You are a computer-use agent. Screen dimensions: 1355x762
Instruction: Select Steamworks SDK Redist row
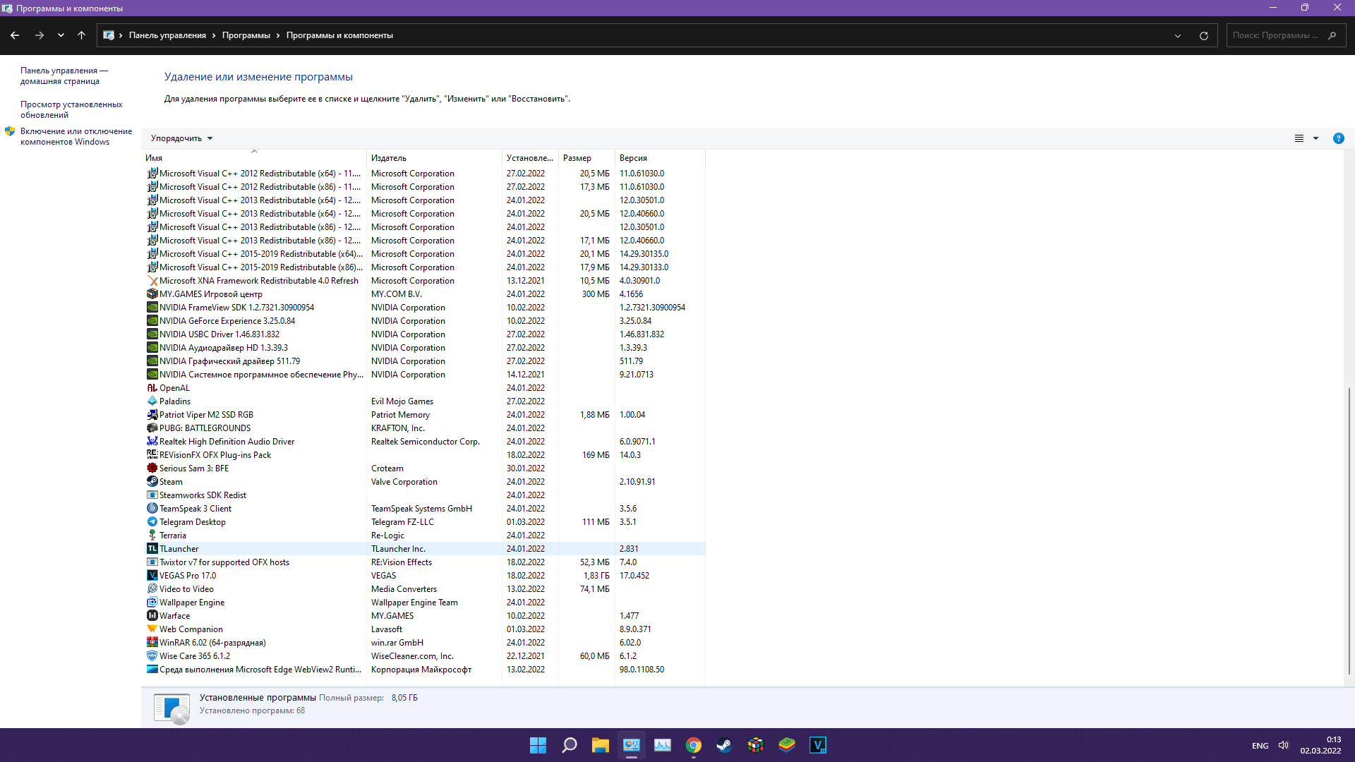click(426, 495)
